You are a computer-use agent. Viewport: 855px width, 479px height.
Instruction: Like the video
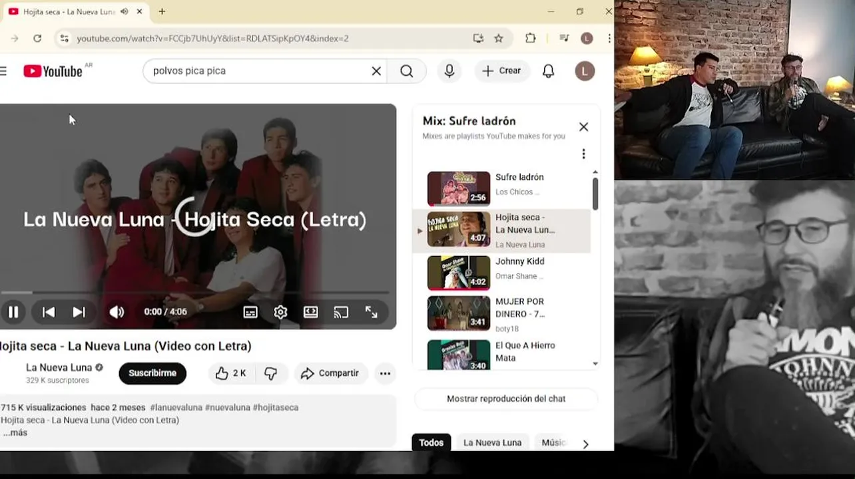pyautogui.click(x=230, y=374)
